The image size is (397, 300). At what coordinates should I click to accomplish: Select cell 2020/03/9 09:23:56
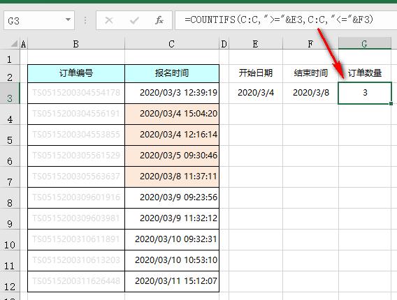tap(172, 197)
